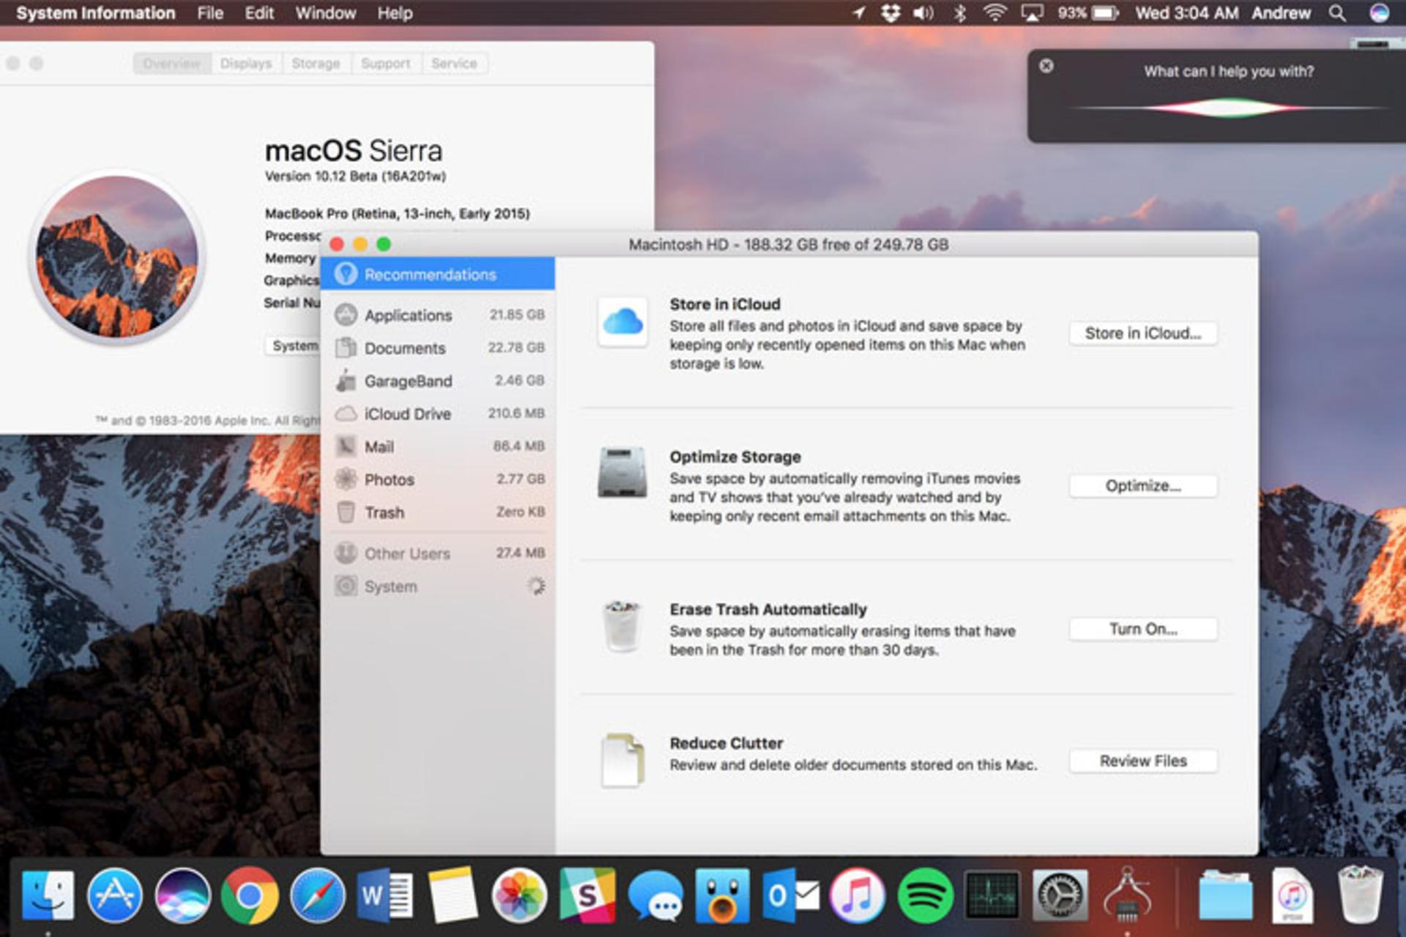Open Finder from the Dock
This screenshot has height=937, width=1406.
point(48,895)
